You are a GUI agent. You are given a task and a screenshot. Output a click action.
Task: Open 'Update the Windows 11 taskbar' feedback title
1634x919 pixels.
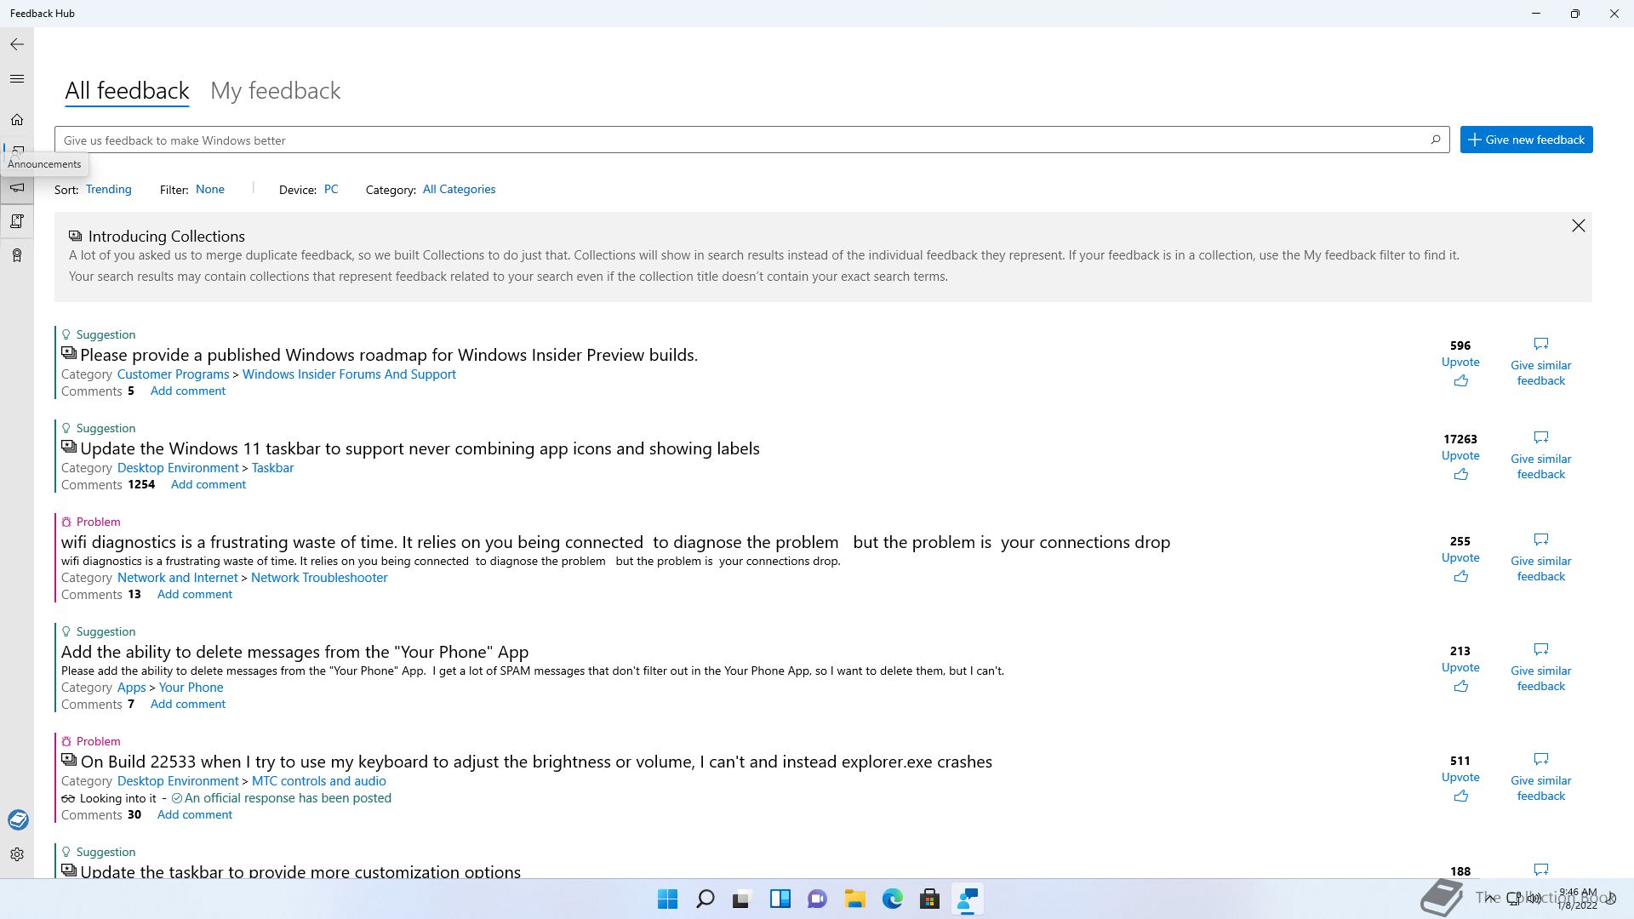coord(420,448)
